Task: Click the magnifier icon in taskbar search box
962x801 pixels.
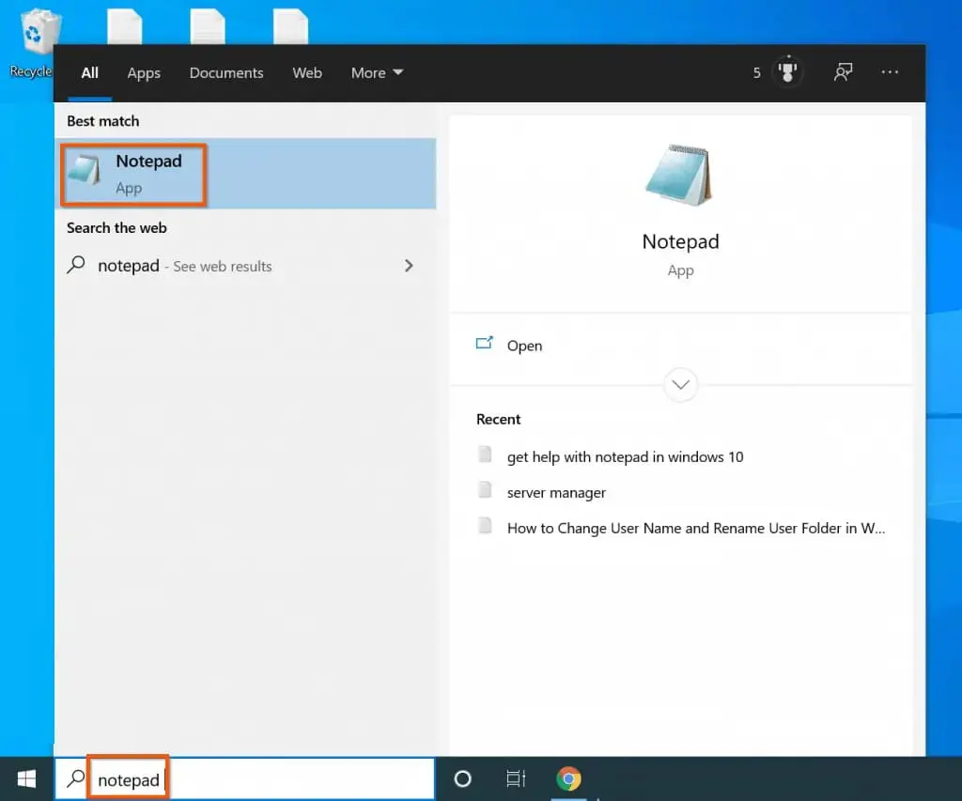Action: coord(75,778)
